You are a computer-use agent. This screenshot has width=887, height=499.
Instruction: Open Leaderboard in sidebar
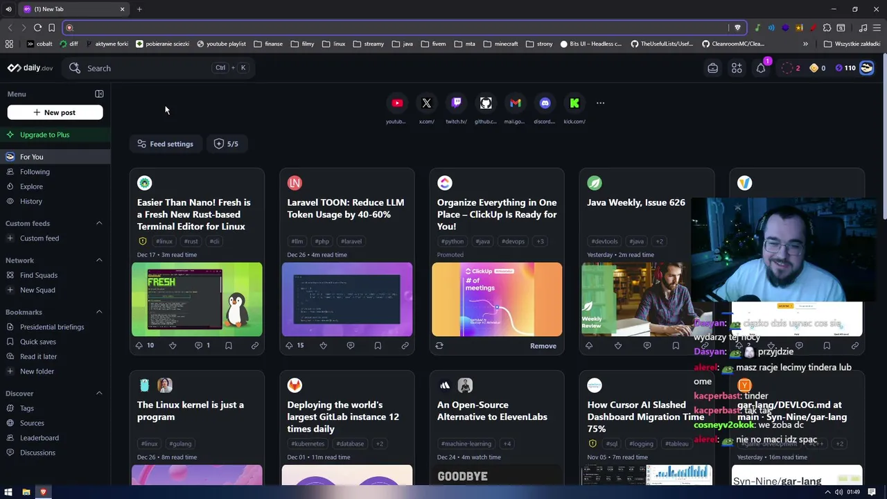point(55,438)
